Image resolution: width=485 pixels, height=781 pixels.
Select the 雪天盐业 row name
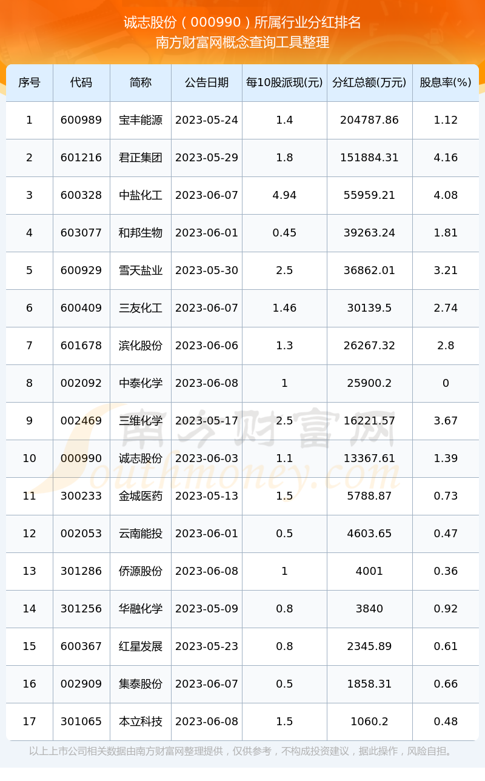(141, 270)
